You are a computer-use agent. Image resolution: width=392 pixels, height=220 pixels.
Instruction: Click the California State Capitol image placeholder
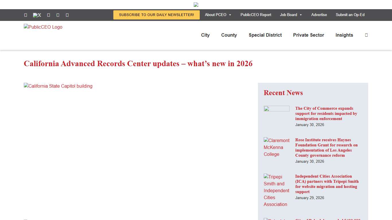[58, 86]
